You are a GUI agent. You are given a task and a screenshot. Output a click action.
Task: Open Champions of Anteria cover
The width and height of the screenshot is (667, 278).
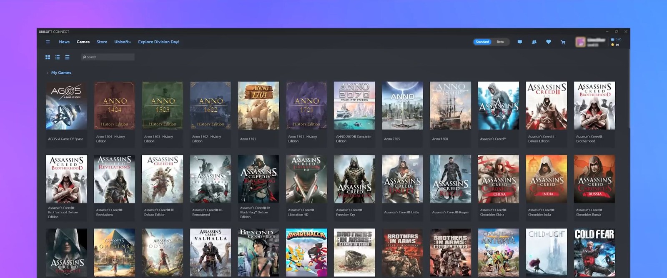(499, 253)
